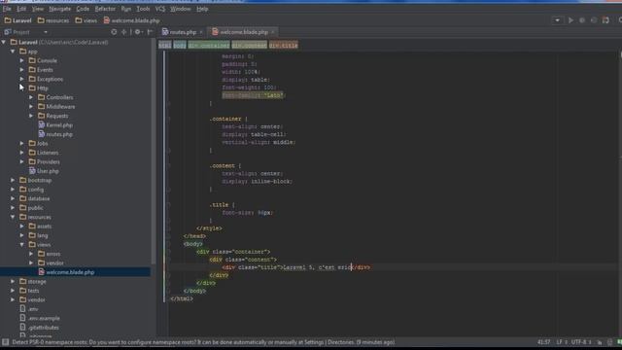Viewport: 622px width, 350px height.
Task: Click the public folder icon
Action: pos(23,207)
